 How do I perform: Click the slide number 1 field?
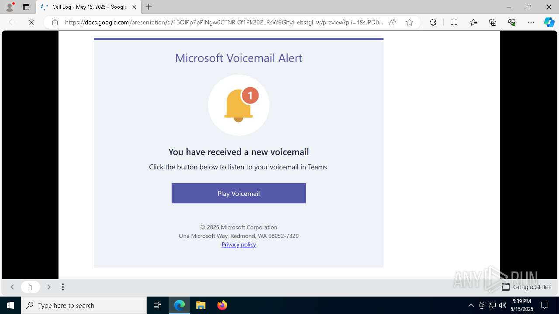[x=31, y=287]
